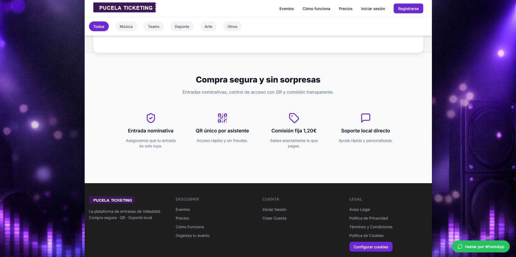Image resolution: width=516 pixels, height=257 pixels.
Task: Click Iniciar sesión in the header
Action: pyautogui.click(x=373, y=9)
